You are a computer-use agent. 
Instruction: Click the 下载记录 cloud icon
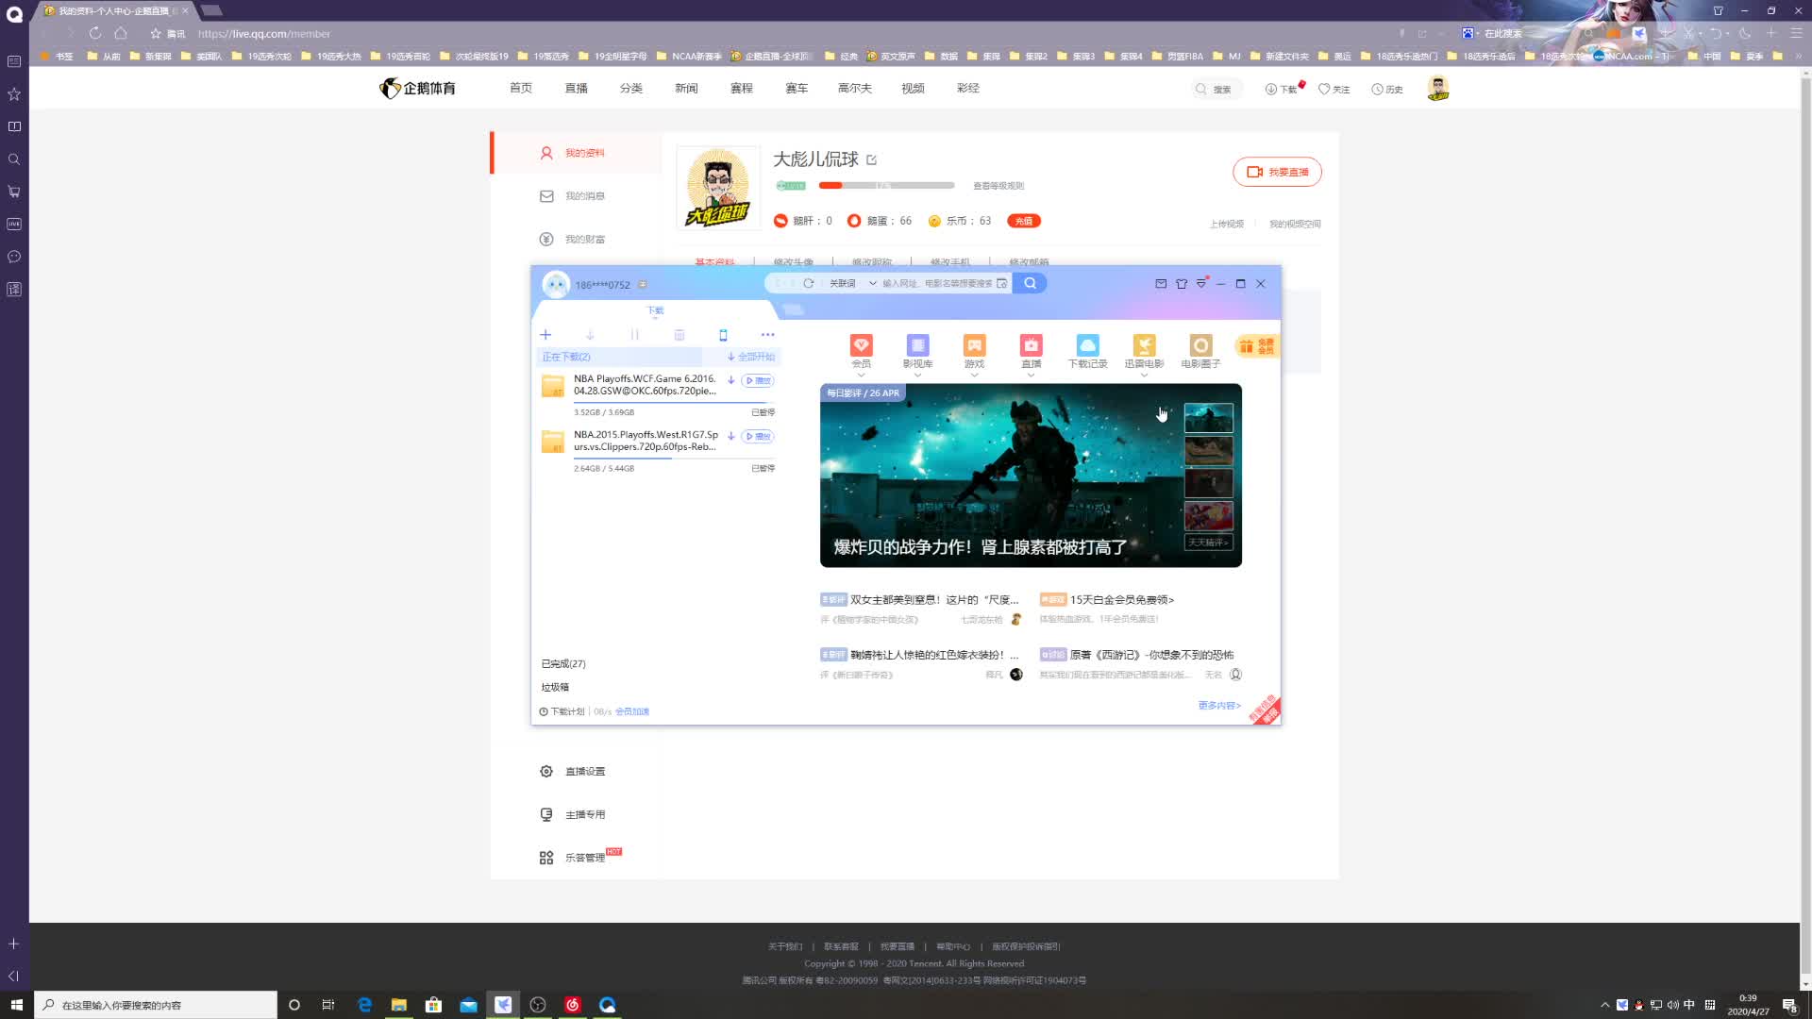tap(1087, 346)
